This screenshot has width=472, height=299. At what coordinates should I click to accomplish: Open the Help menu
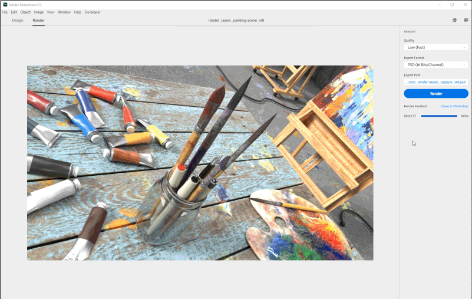(x=78, y=12)
